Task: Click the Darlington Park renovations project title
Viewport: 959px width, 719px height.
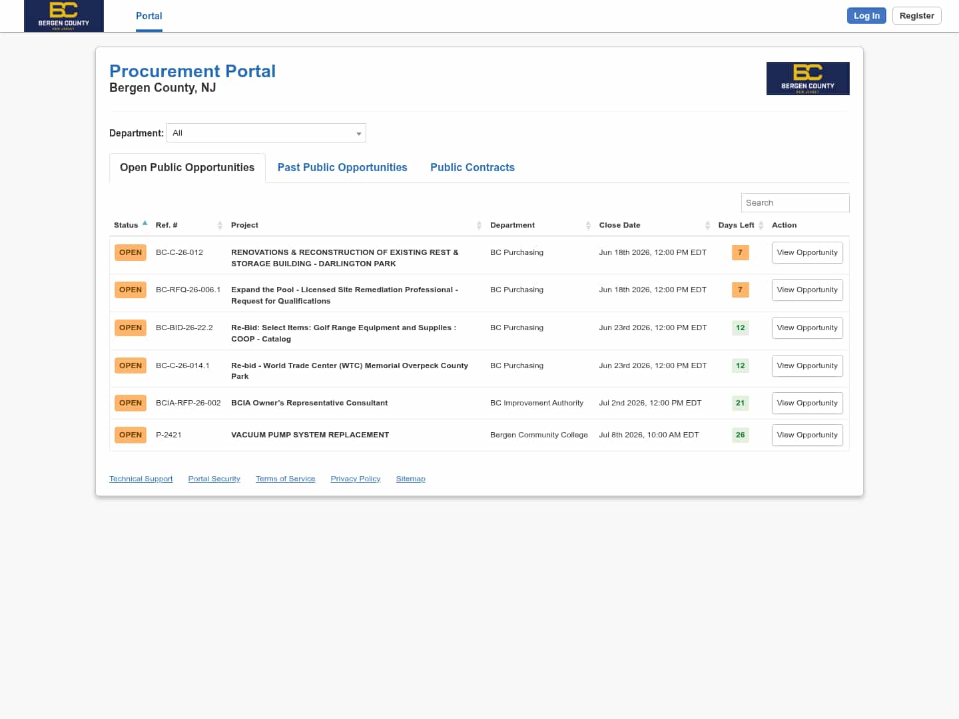Action: tap(345, 258)
